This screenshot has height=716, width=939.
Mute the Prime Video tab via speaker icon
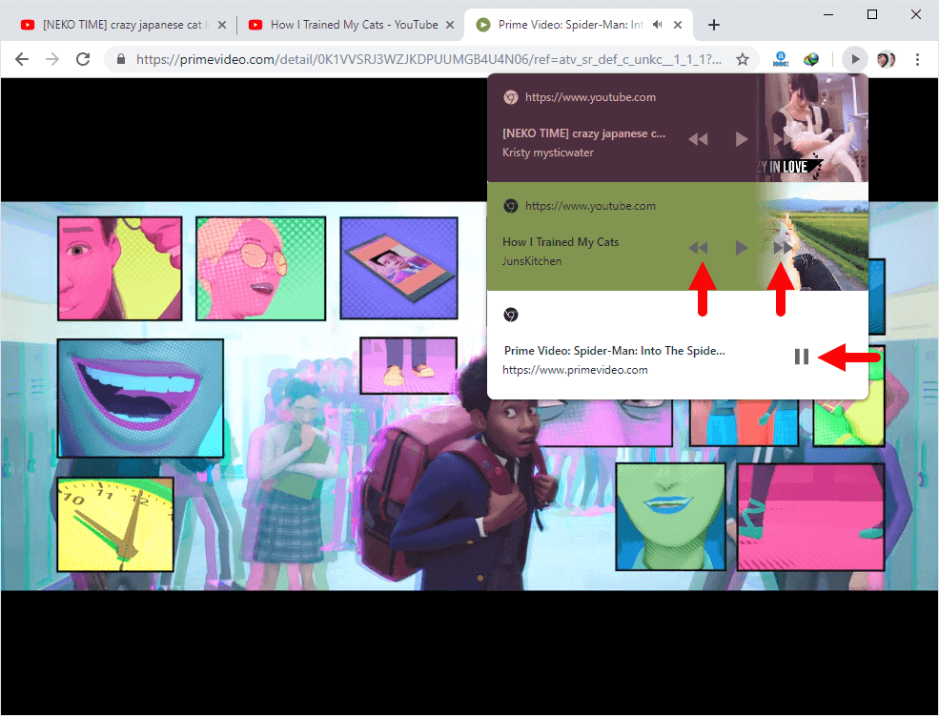[x=658, y=25]
